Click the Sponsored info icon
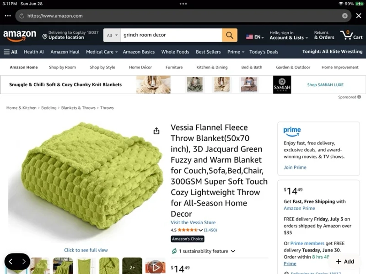Screen dimensions: 366x274 tap(359, 97)
